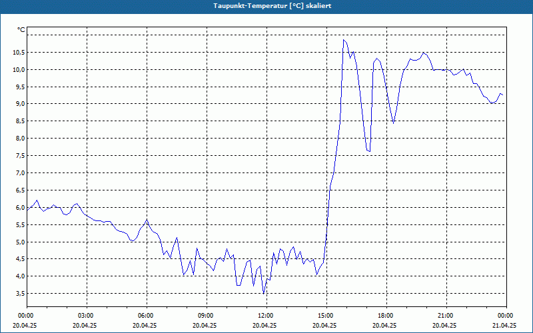Viewport: 533px width, 333px height.
Task: Click the "20.04.25" date under 03:00
Action: click(x=85, y=325)
